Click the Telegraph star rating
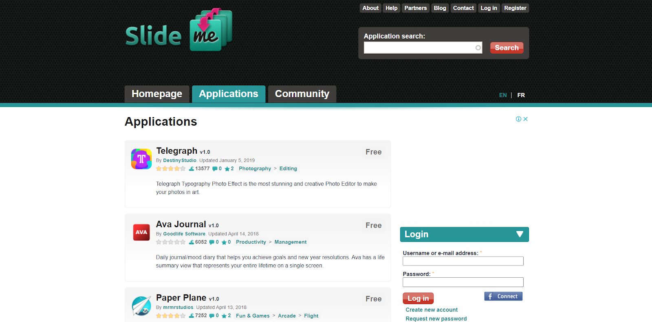This screenshot has height=322, width=652. tap(171, 169)
